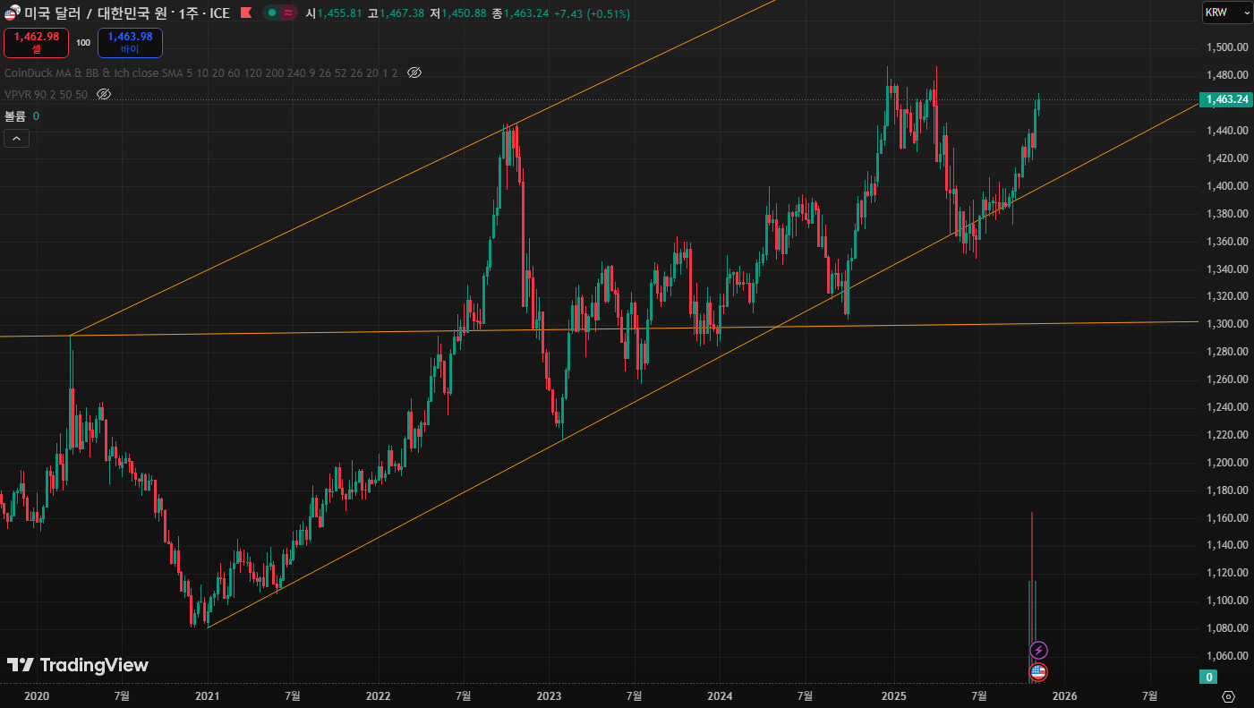Click the 볼륨 volume indicator label
Viewport: 1254px width, 708px height.
[15, 115]
